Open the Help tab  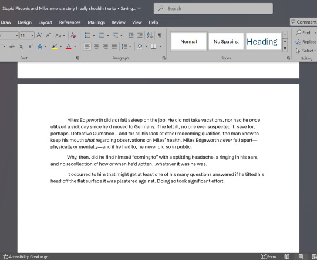pyautogui.click(x=153, y=22)
